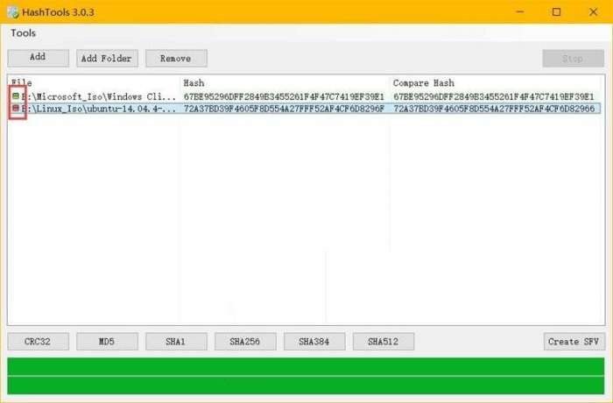Calculate SHA1 hash
613x403 pixels.
(x=176, y=341)
